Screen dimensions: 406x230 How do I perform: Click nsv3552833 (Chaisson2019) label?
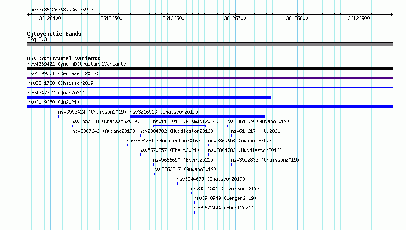(265, 160)
